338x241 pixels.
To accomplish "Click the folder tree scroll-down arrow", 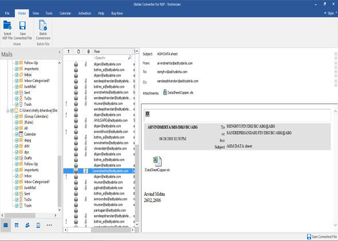I will tap(60, 210).
